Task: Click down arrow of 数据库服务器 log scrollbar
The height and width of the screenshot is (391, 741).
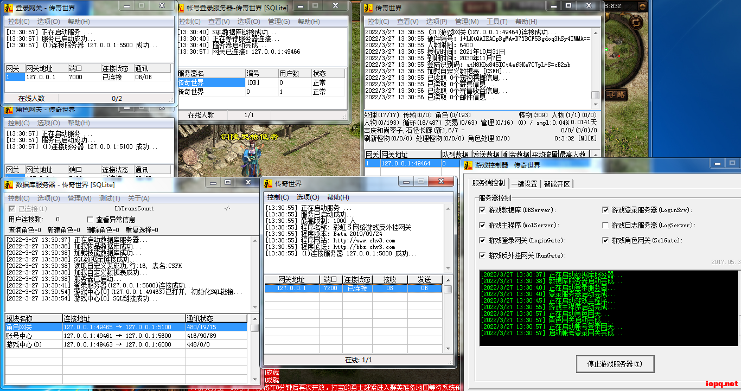Action: [254, 308]
